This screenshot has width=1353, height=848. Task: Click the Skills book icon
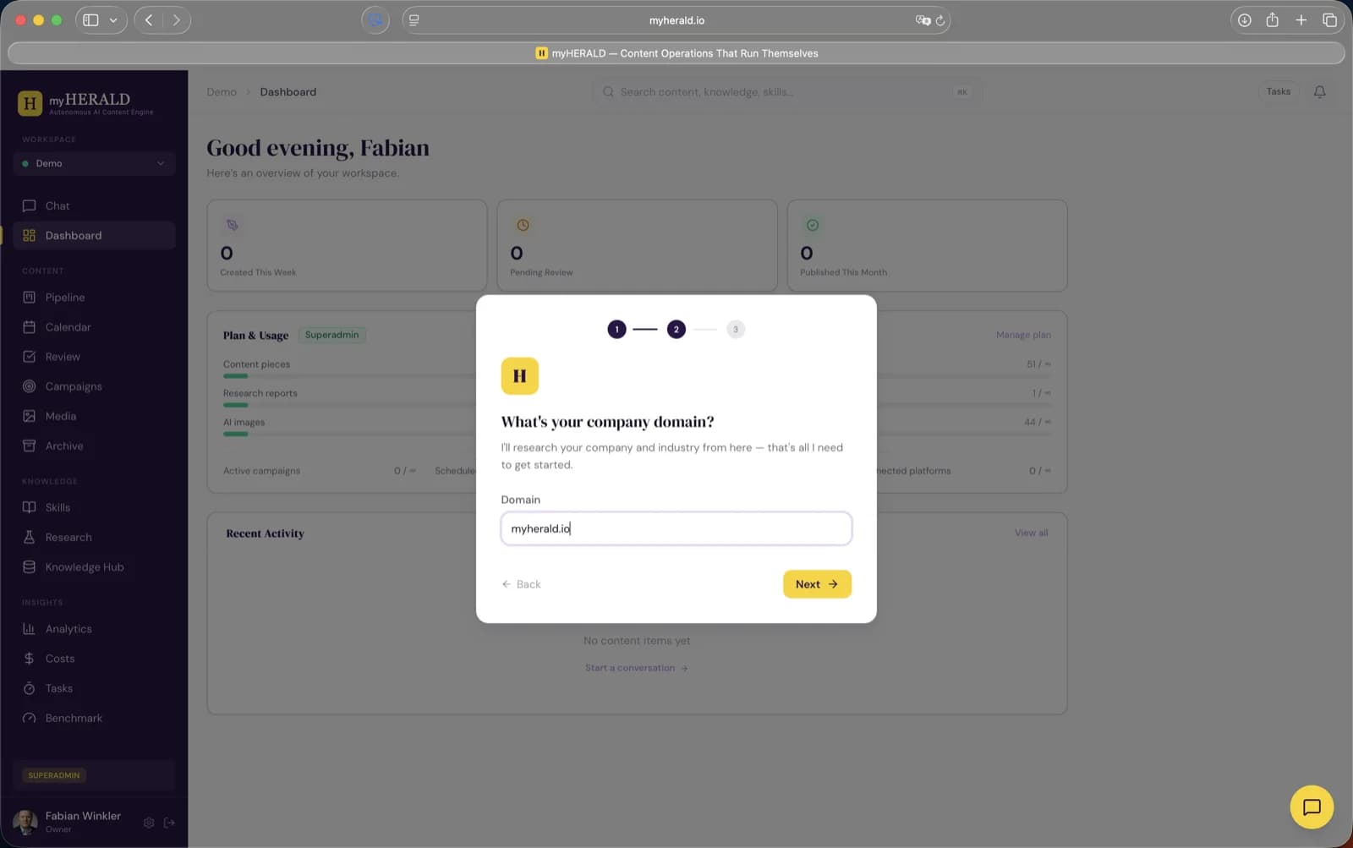coord(30,507)
